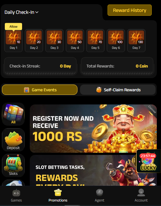Open the Lucky wheel timer widget
The image size is (161, 206).
click(148, 161)
